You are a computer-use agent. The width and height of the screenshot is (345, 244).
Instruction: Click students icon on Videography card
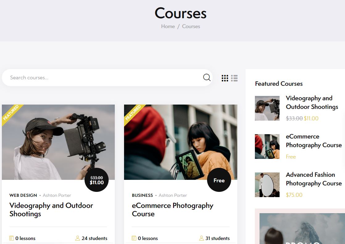(x=77, y=238)
